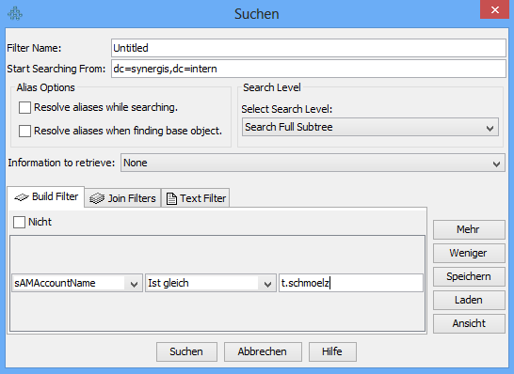Screen dimensions: 514x374
Task: Click the application icon in the title bar
Action: pos(15,14)
